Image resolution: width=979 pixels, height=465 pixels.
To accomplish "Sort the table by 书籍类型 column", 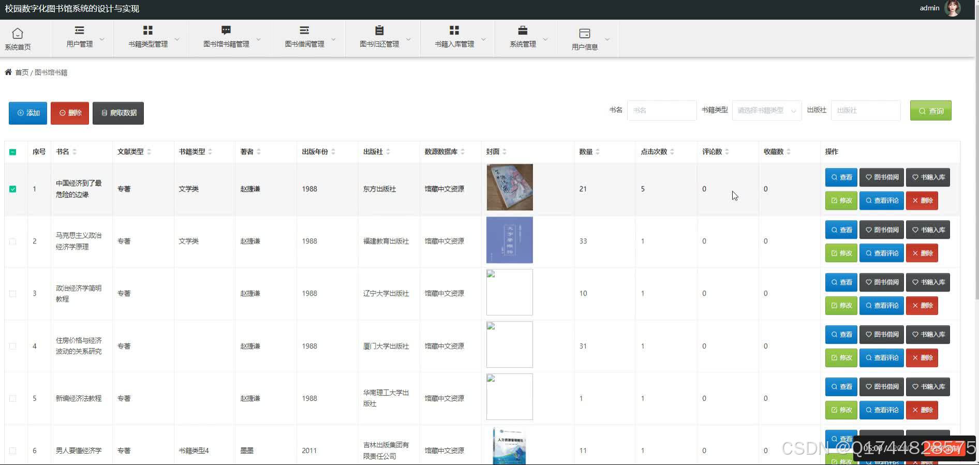I will click(x=210, y=152).
